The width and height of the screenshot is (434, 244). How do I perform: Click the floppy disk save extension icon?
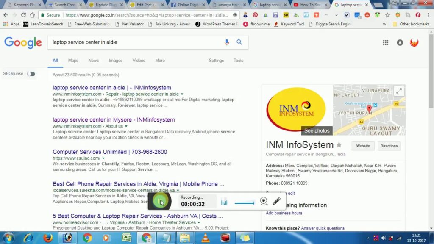275,15
